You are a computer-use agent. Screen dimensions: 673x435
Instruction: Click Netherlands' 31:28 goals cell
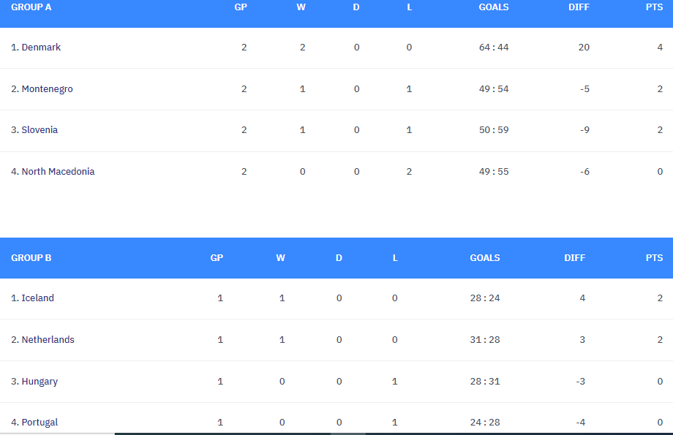tap(485, 340)
